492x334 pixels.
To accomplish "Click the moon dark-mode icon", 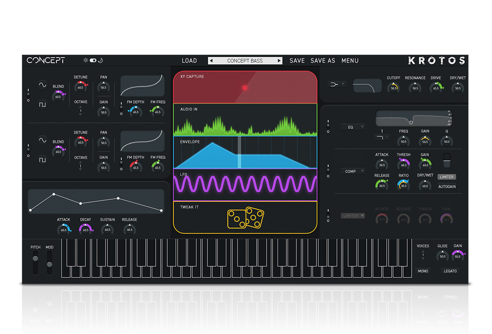I will pyautogui.click(x=100, y=60).
